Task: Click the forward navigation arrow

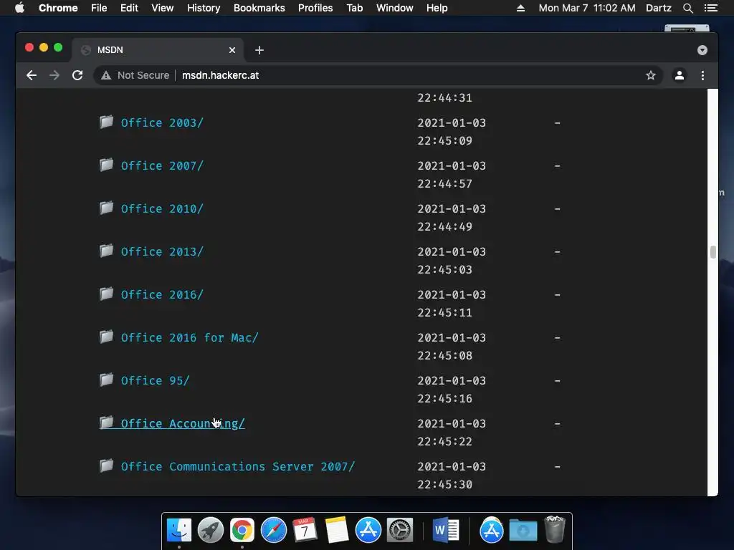Action: [x=54, y=75]
